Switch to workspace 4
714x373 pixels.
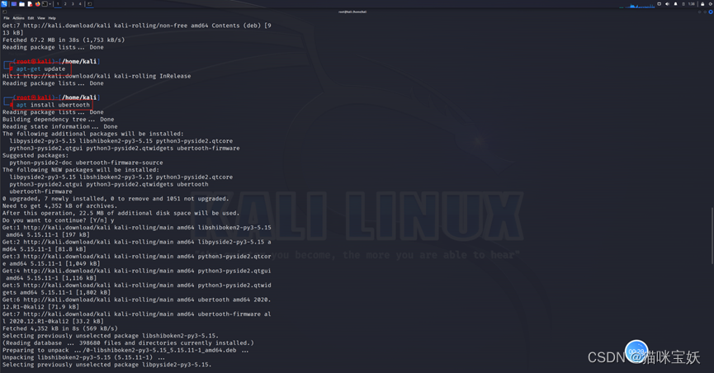click(x=80, y=4)
